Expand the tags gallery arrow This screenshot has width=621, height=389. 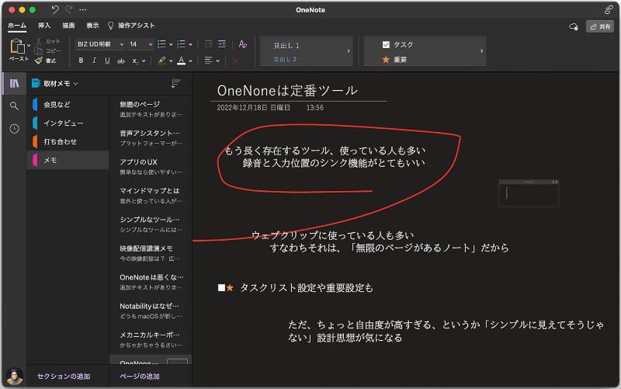pos(481,51)
